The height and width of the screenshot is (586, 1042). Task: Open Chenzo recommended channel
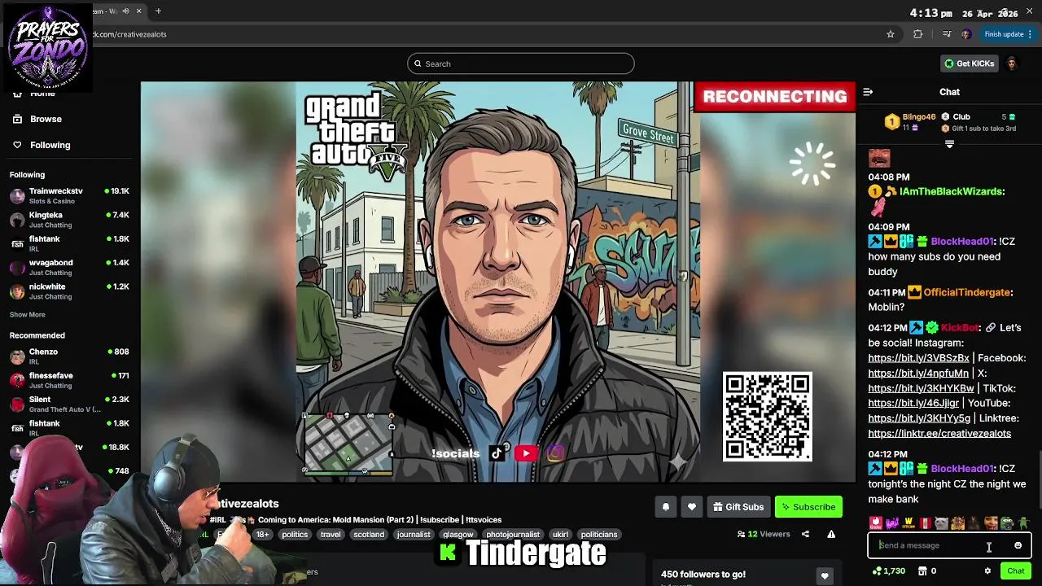[70, 356]
